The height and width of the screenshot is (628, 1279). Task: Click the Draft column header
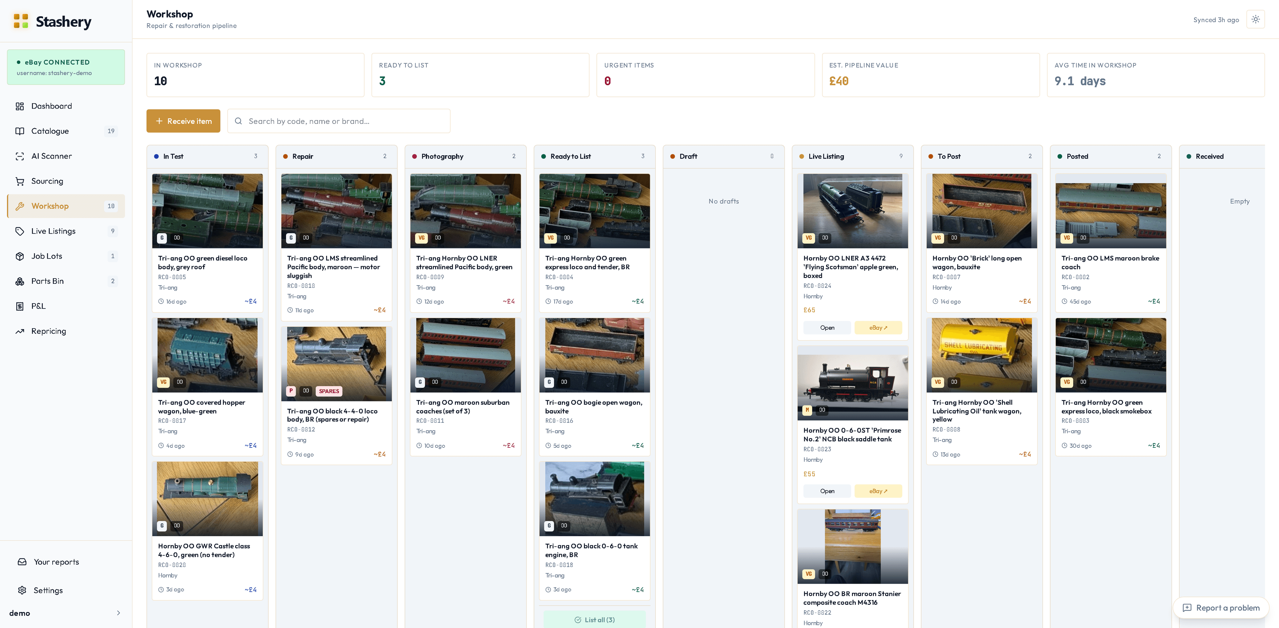tap(724, 156)
